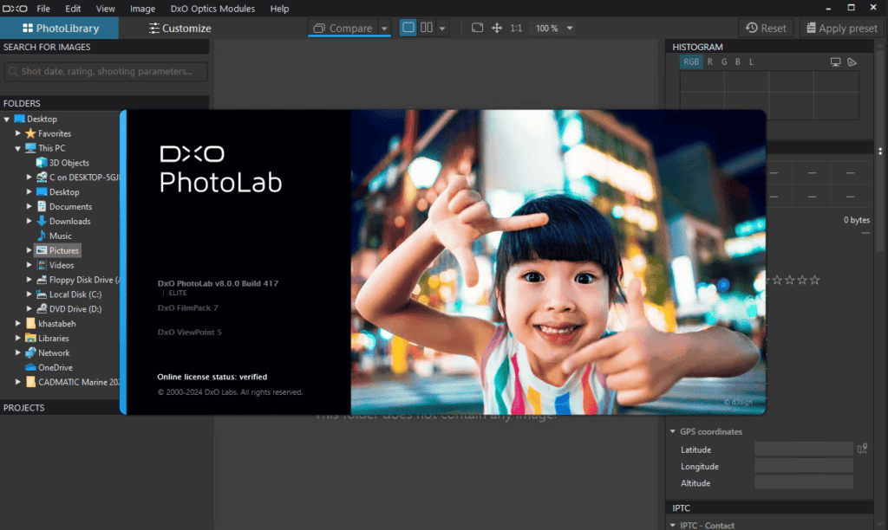
Task: Set zoom to 1:1
Action: click(x=516, y=28)
